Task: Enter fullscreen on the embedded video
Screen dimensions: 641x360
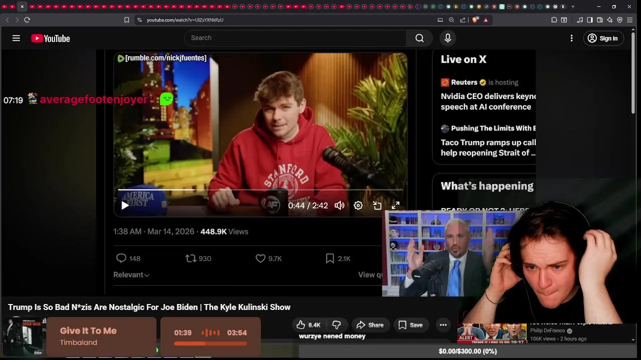Action: pos(396,205)
